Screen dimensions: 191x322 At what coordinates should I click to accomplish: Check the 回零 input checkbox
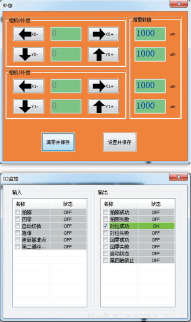tap(18, 219)
